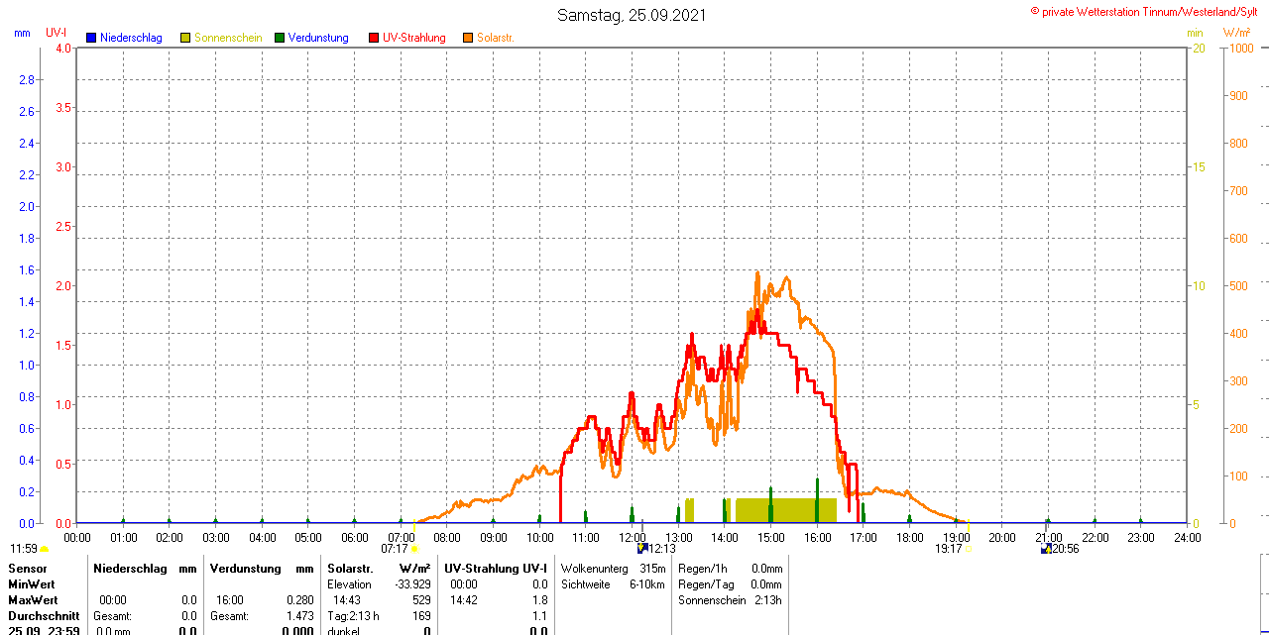
Task: Click the blue Niederschlag legend swatch
Action: pyautogui.click(x=91, y=38)
